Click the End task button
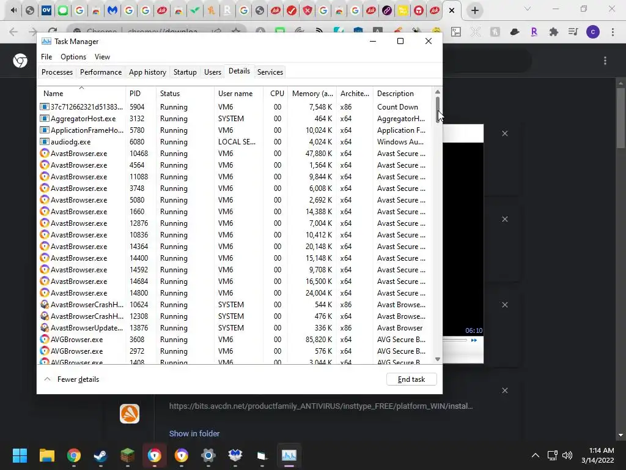 click(411, 379)
